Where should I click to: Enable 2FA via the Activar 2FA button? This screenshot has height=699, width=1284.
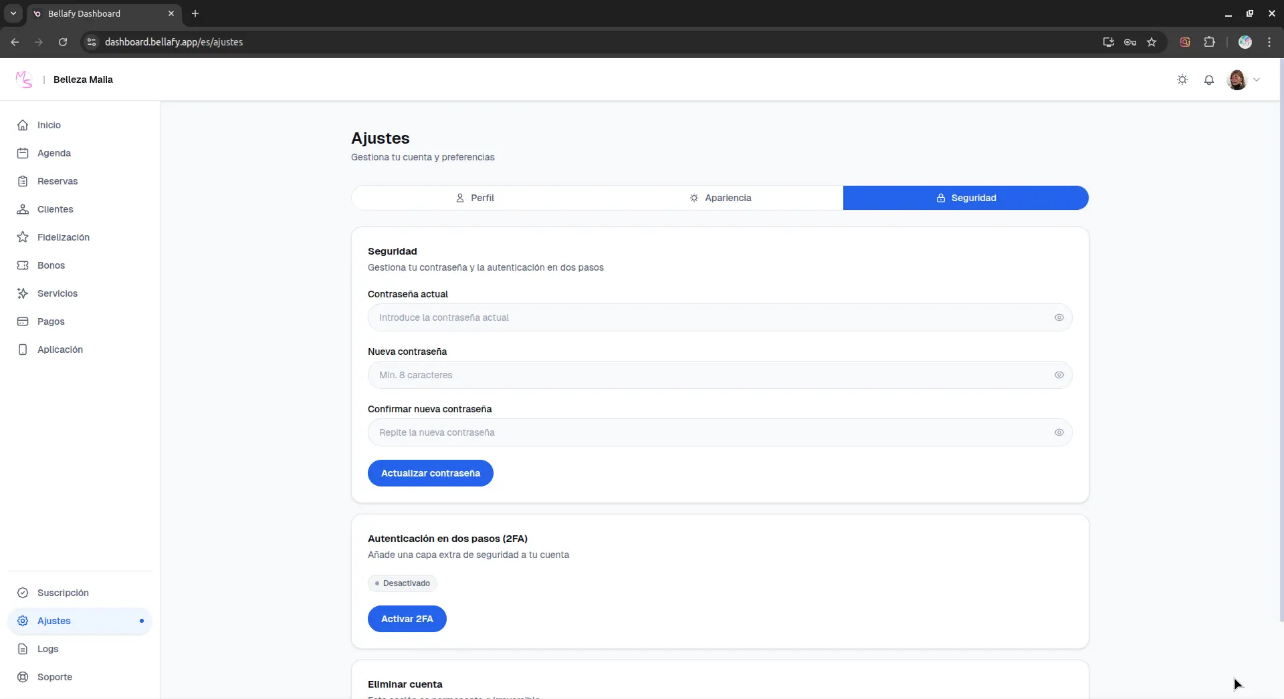(x=407, y=618)
